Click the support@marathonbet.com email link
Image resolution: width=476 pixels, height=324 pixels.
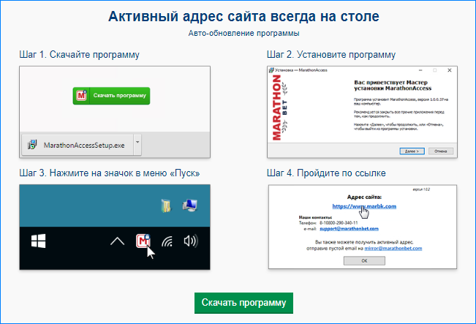pos(349,229)
